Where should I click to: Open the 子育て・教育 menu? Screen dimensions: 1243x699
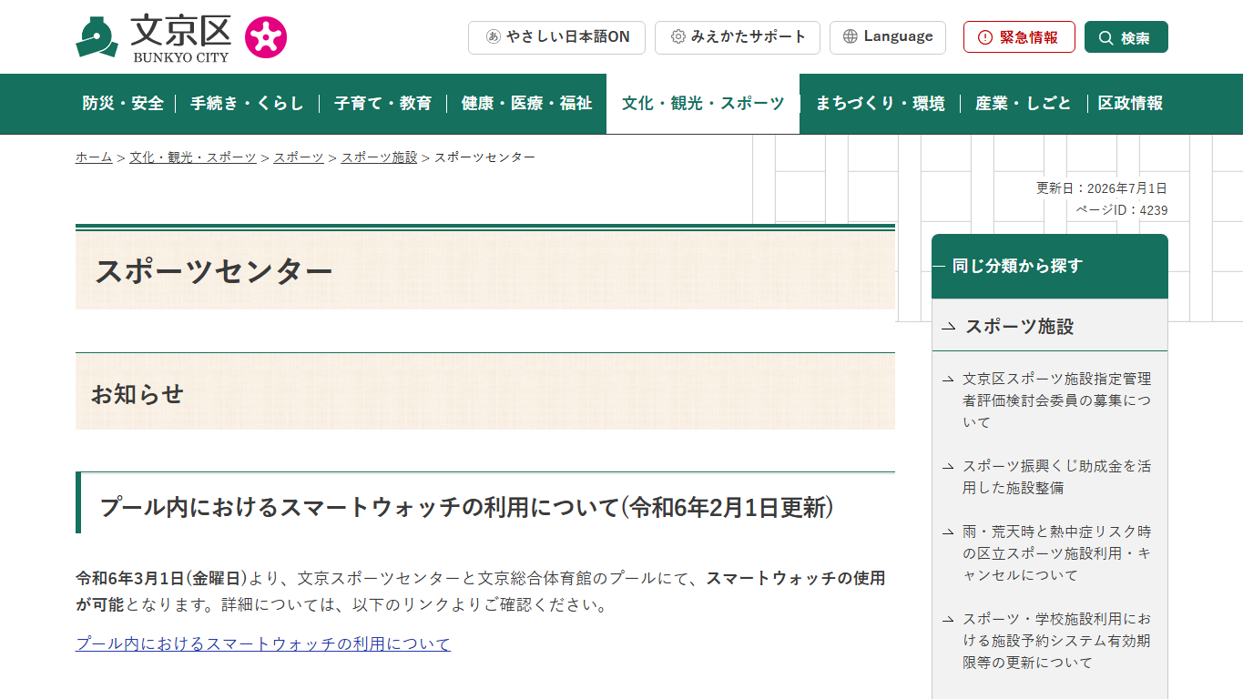[382, 104]
